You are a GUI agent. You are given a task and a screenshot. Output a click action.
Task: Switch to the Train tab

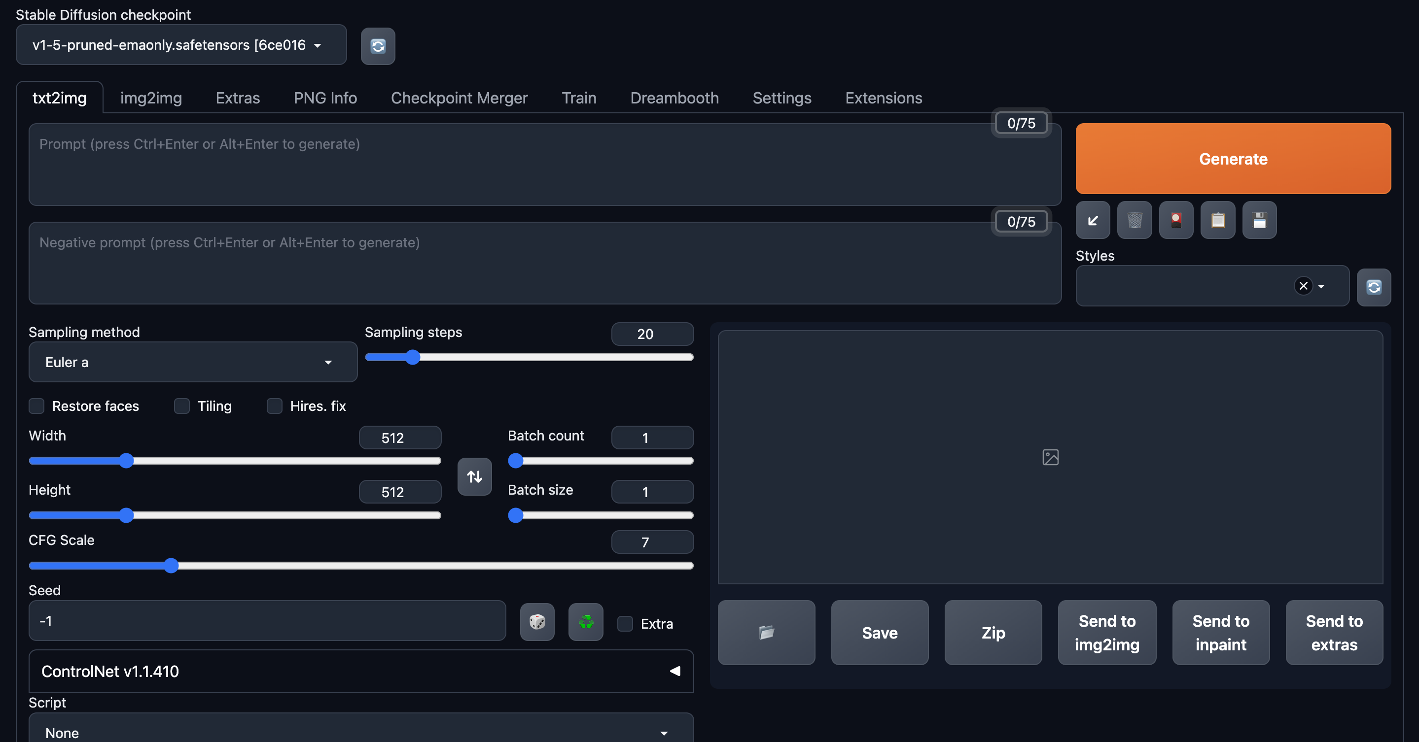(579, 98)
